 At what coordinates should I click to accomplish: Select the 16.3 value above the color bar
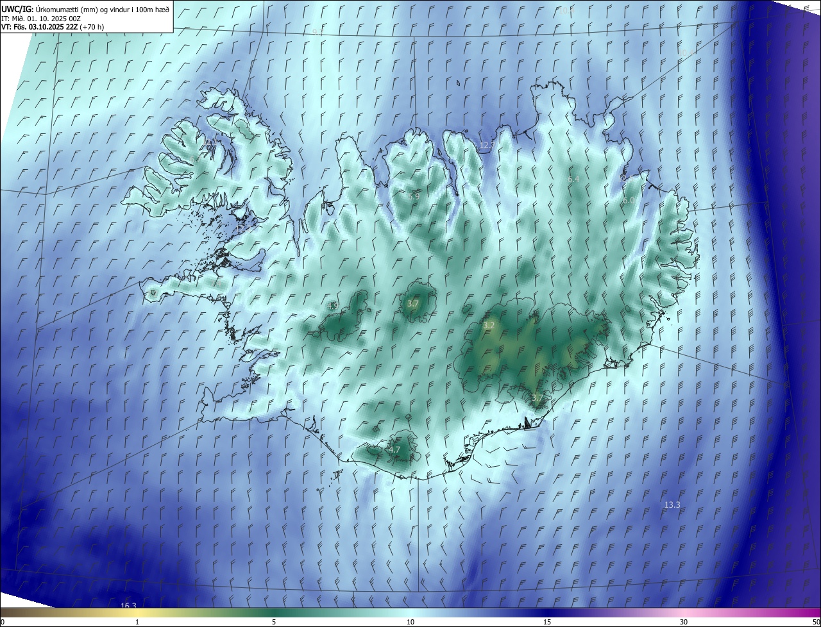click(x=128, y=605)
